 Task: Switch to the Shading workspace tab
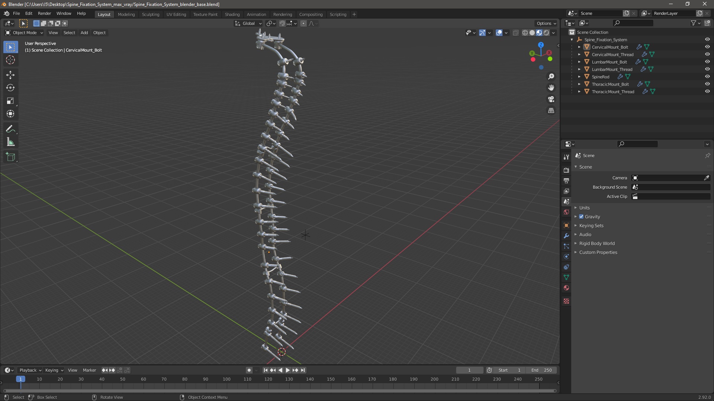232,14
